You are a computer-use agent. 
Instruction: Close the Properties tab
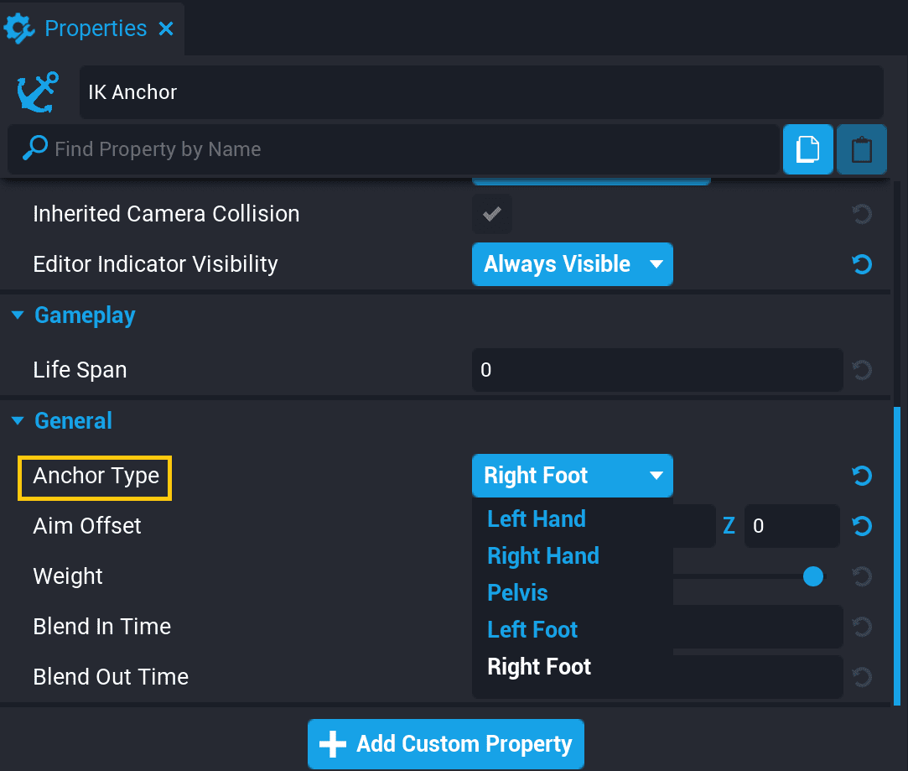pyautogui.click(x=166, y=29)
